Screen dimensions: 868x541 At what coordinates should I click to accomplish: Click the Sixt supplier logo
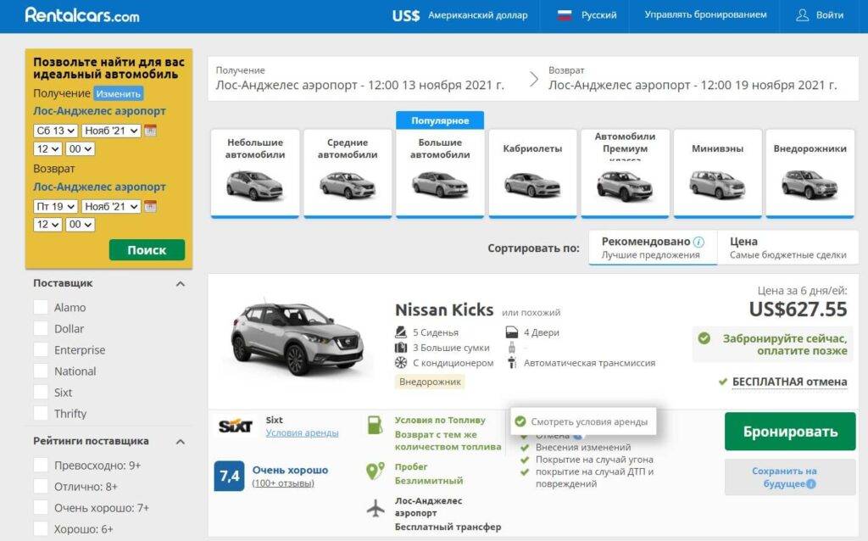tap(236, 426)
